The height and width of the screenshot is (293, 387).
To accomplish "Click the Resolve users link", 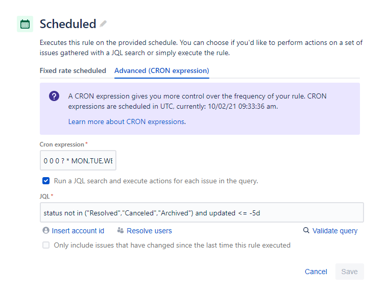I will 149,231.
